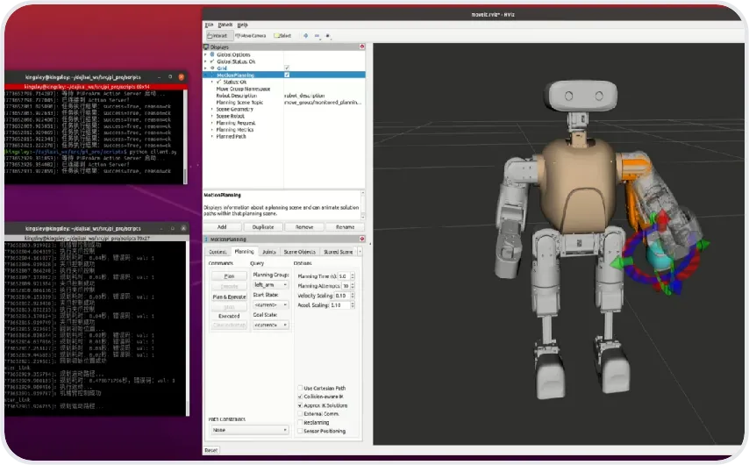This screenshot has width=749, height=465.
Task: Expand Scene Robot properties
Action: 212,116
